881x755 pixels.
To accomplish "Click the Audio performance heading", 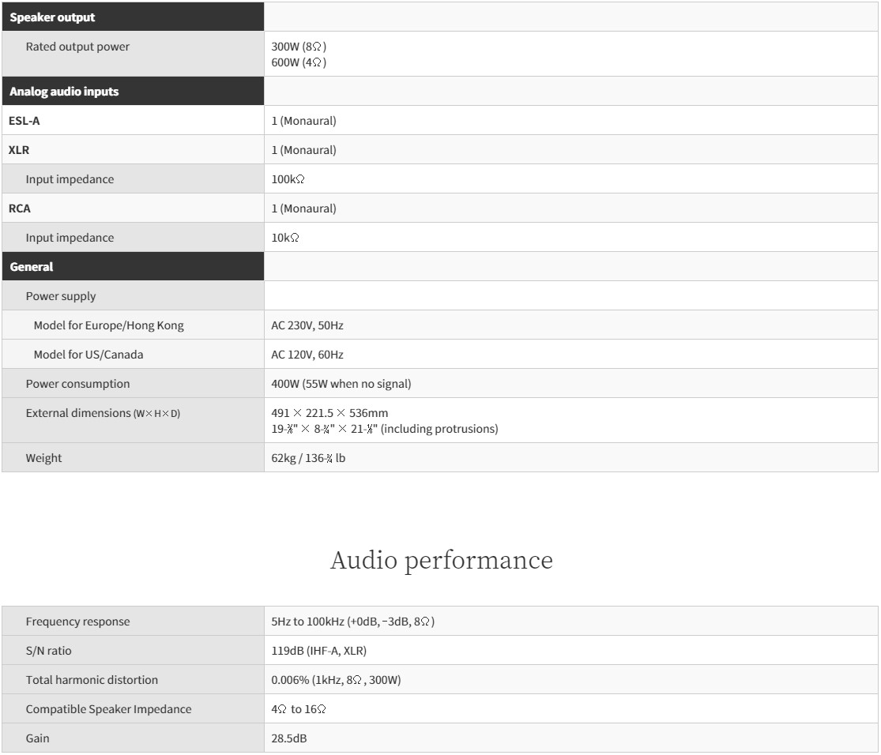I will pyautogui.click(x=441, y=560).
